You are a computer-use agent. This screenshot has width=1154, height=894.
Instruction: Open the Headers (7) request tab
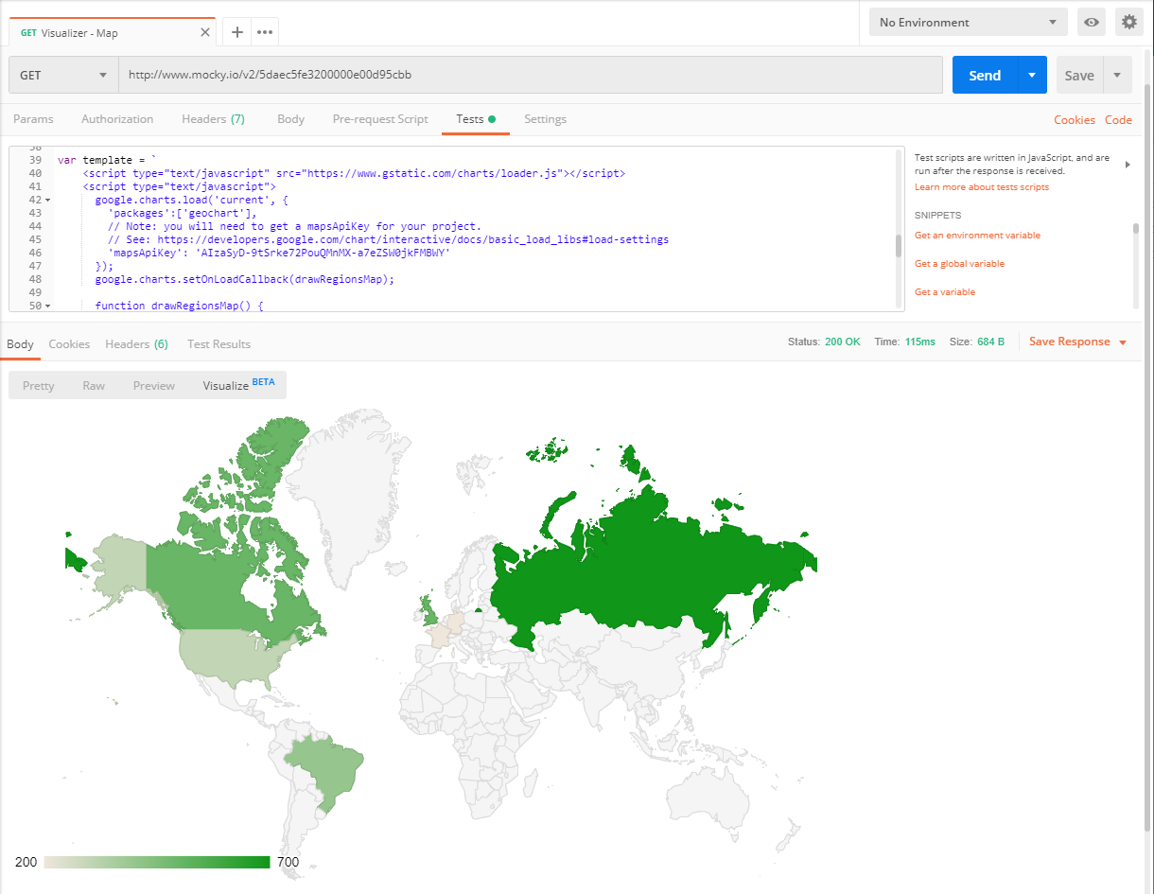coord(213,119)
